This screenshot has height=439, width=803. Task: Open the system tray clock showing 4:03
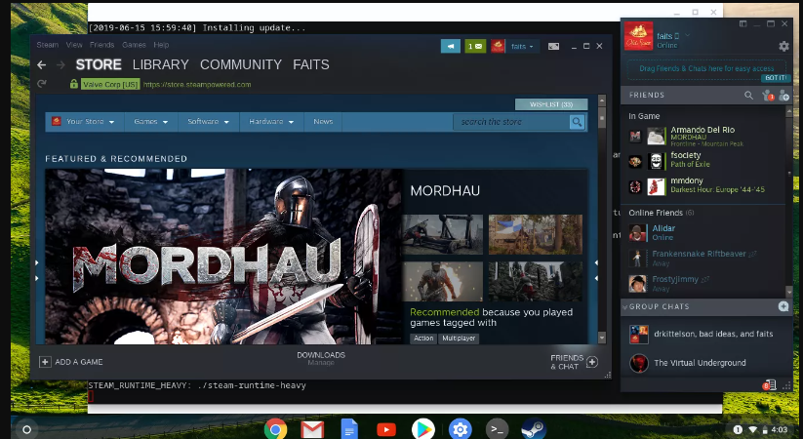pos(780,429)
